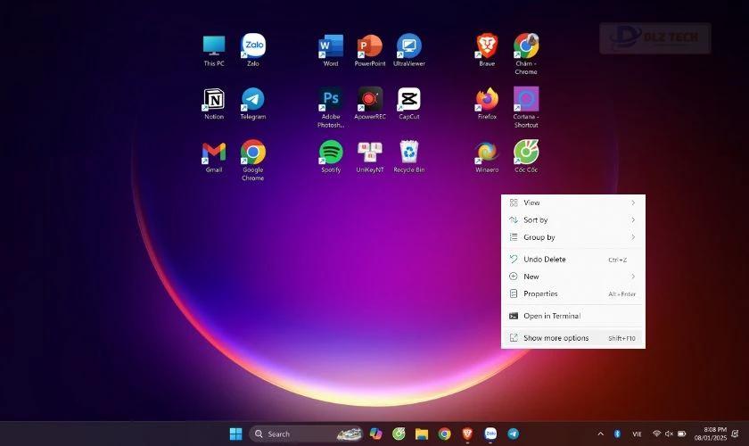Click the taskbar Search box
Screen dimensions: 749x446
306,434
